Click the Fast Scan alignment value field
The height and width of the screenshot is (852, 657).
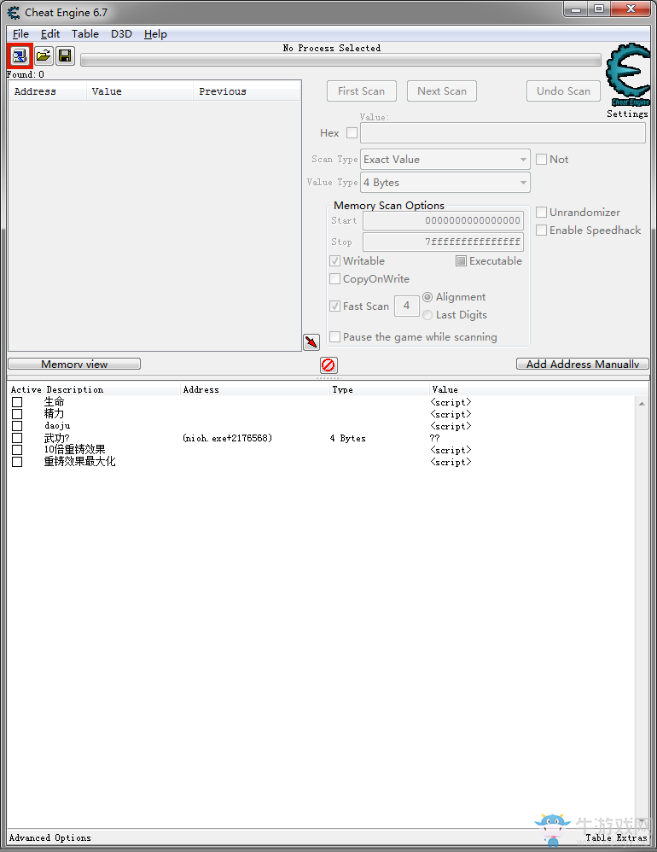point(407,306)
